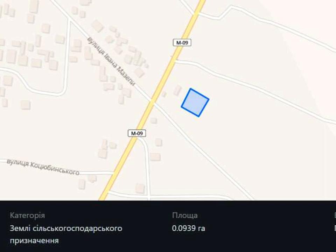The width and height of the screenshot is (336, 252).
Task: Select the blue highlighted land parcel
Action: (195, 103)
